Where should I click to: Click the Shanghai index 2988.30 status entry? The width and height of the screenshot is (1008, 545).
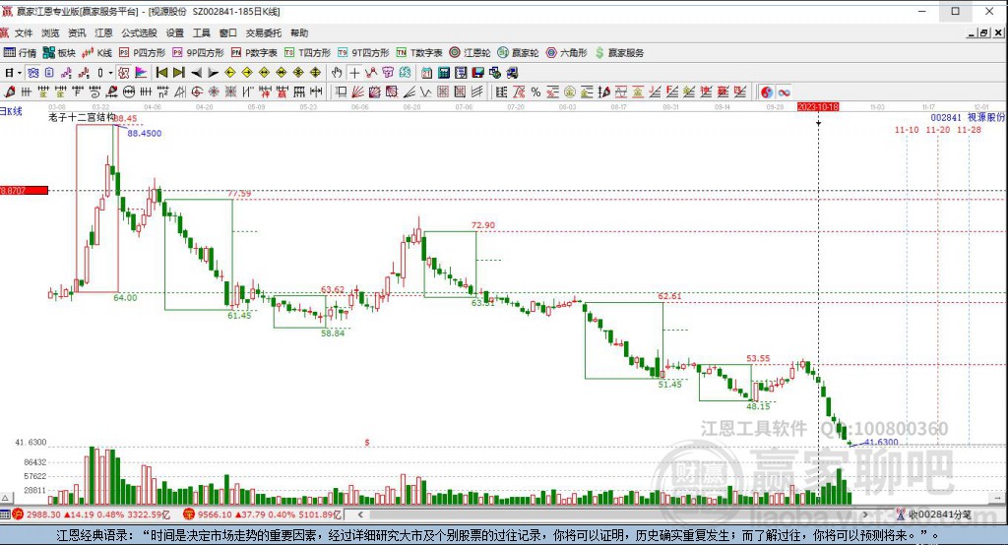coord(90,515)
